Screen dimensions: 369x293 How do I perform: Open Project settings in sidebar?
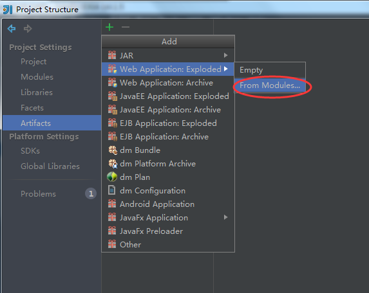click(x=33, y=62)
